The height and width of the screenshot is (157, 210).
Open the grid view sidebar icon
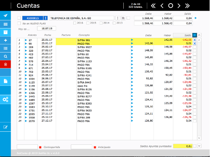pos(5,24)
